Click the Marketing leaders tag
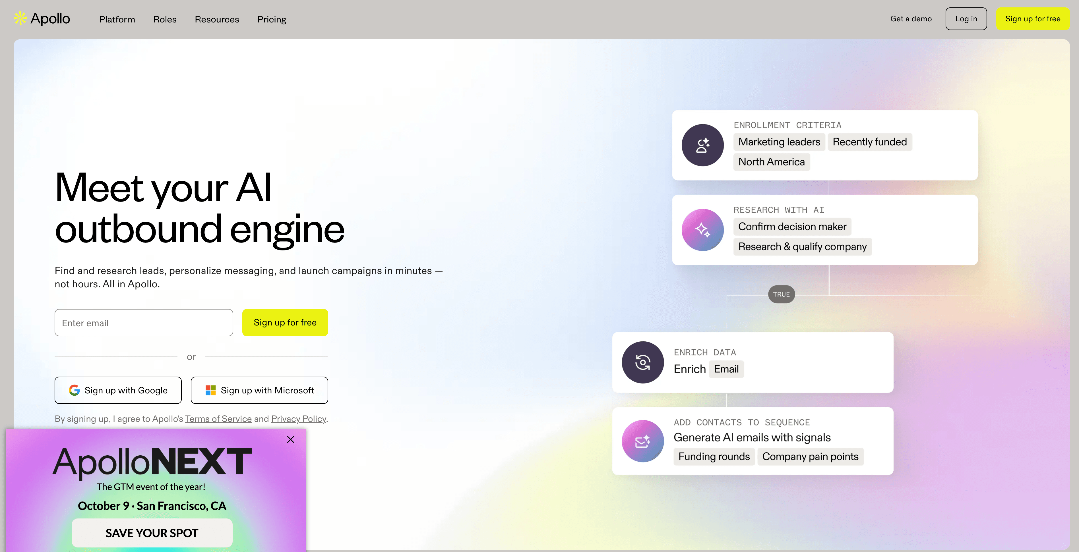The width and height of the screenshot is (1079, 552). click(779, 142)
